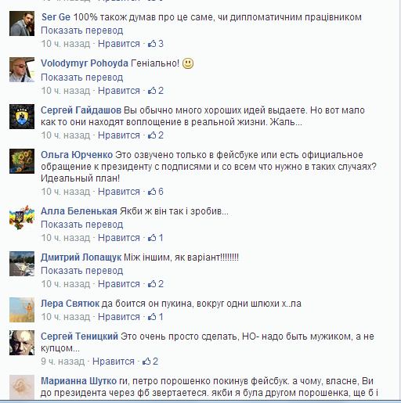Click thumbs-up icon under Лера Святюк's comment

pyautogui.click(x=152, y=317)
